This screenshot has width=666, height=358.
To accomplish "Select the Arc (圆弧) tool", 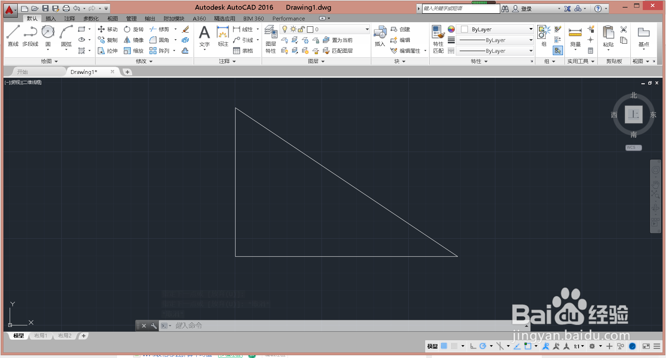I will pos(66,35).
